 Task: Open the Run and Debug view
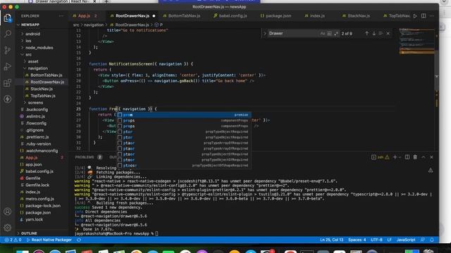(8, 67)
